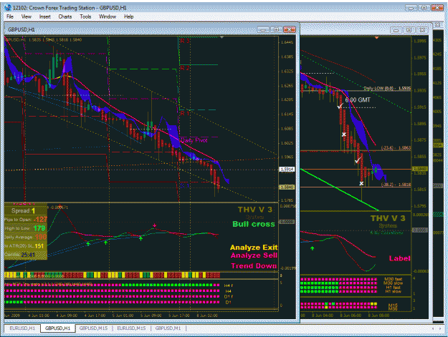Switch to the GBPUSD,M15 chart tab

coord(93,328)
